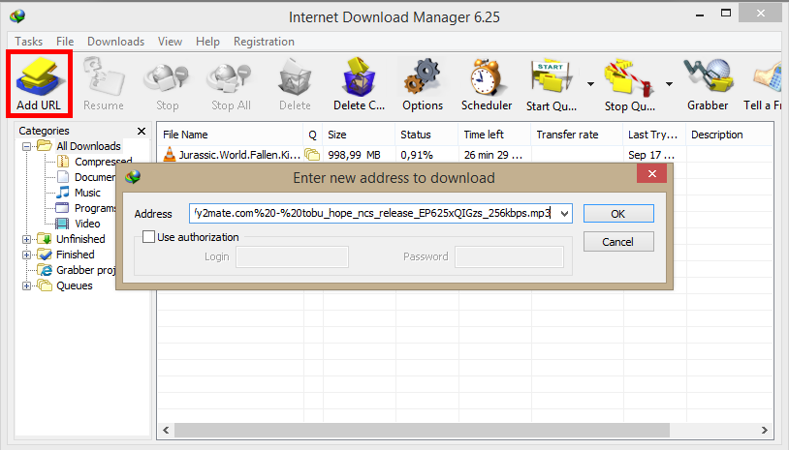
Task: Open the Registration menu
Action: (x=264, y=42)
